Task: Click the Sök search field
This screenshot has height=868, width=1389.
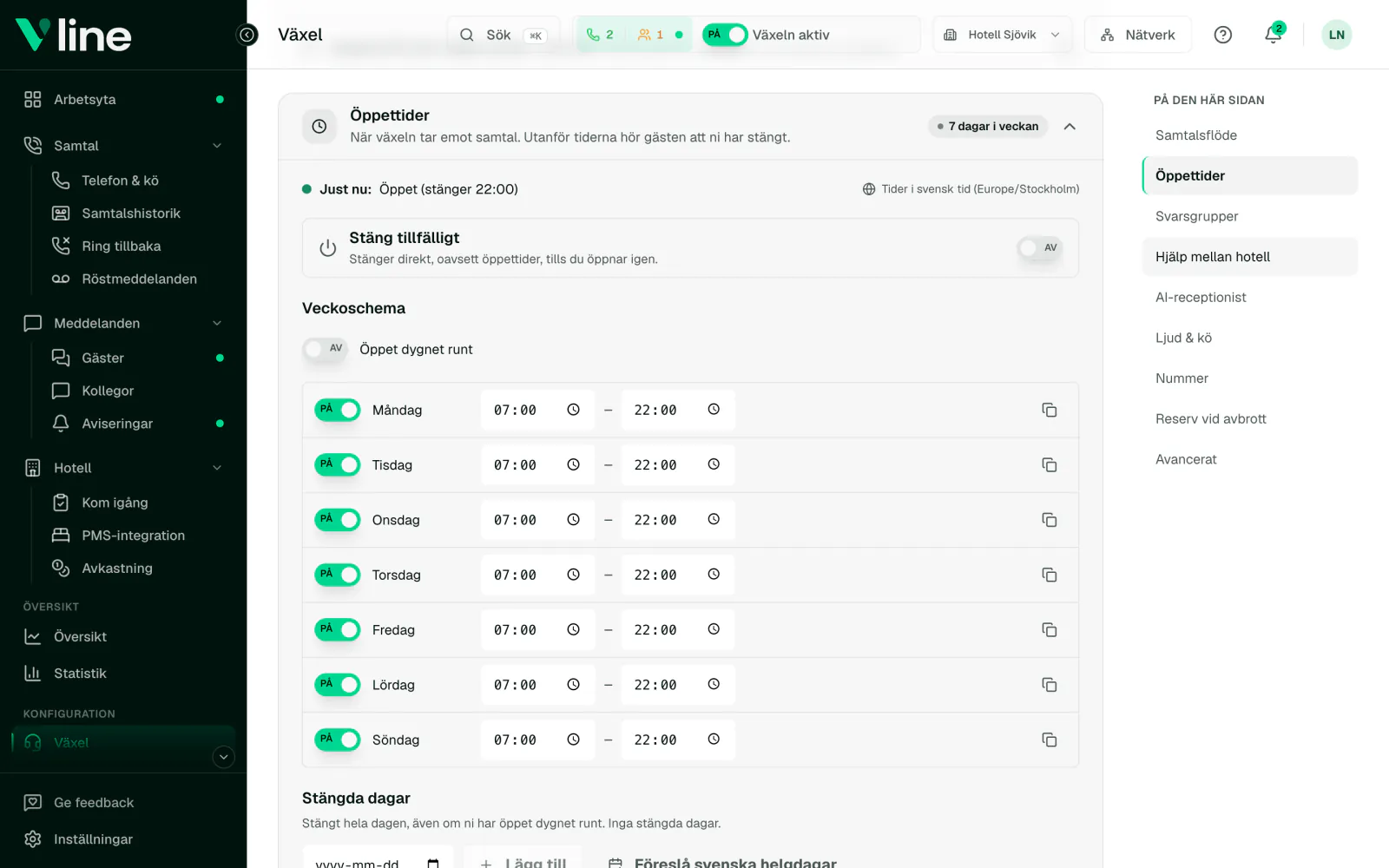Action: [504, 35]
